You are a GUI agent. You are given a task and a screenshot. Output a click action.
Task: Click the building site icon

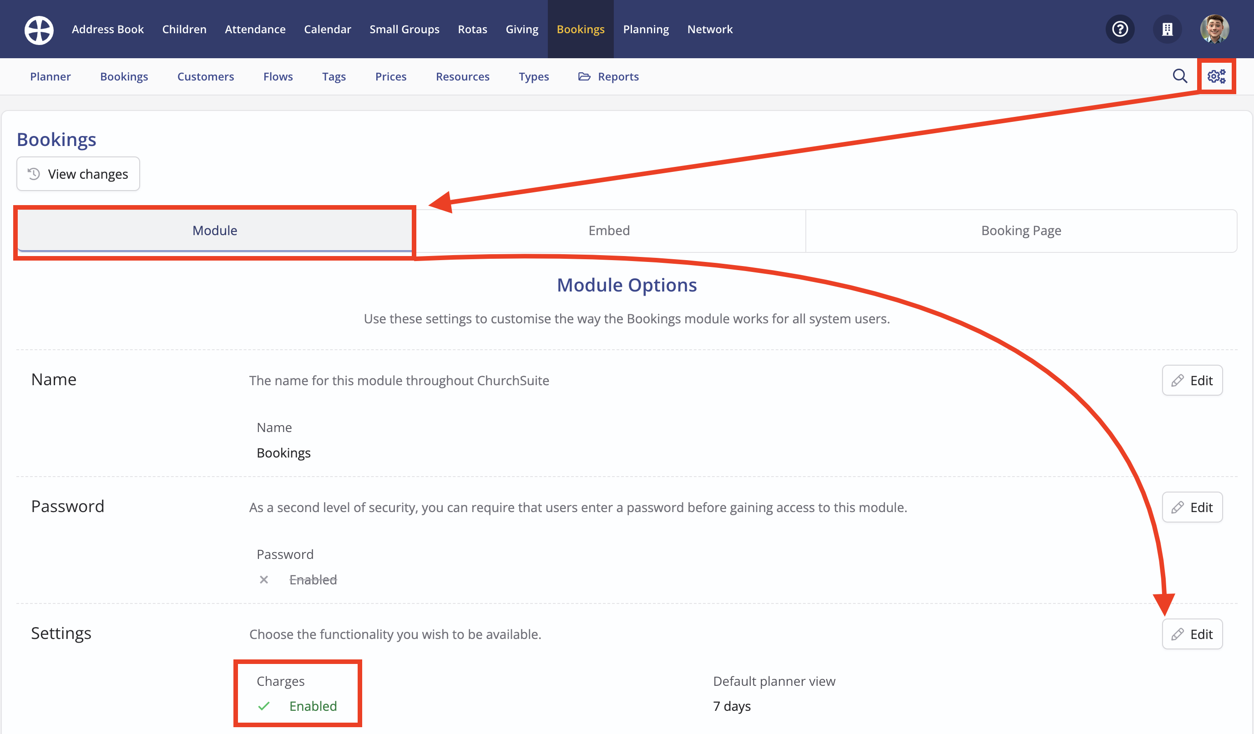coord(1167,30)
